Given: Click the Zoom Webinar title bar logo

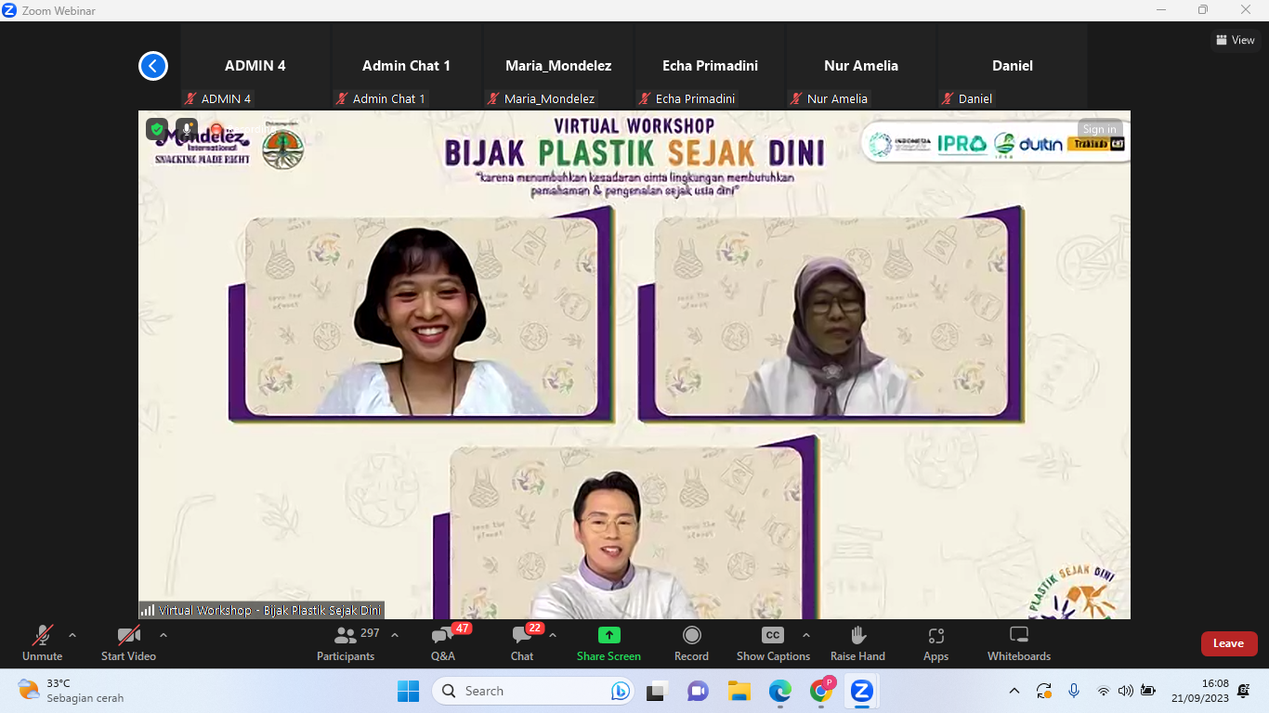Looking at the screenshot, I should click(x=7, y=10).
